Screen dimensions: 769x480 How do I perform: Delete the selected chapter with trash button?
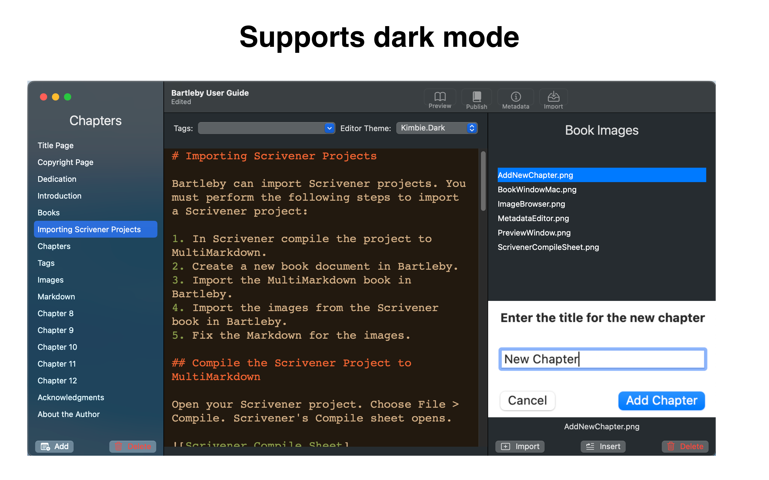tap(132, 446)
